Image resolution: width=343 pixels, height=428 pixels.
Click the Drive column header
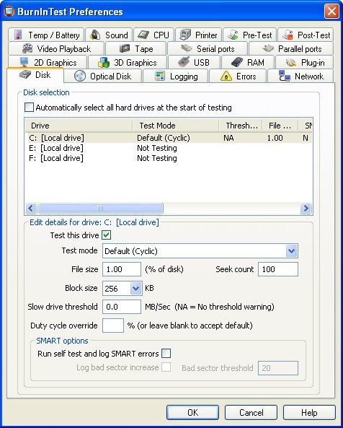[x=79, y=126]
